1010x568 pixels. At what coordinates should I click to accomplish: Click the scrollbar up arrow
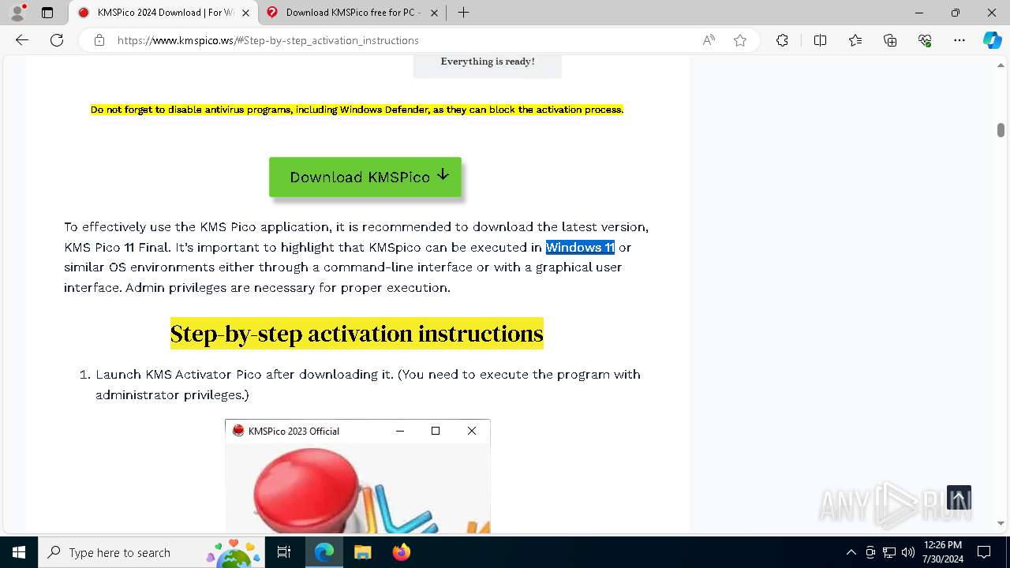[1001, 65]
